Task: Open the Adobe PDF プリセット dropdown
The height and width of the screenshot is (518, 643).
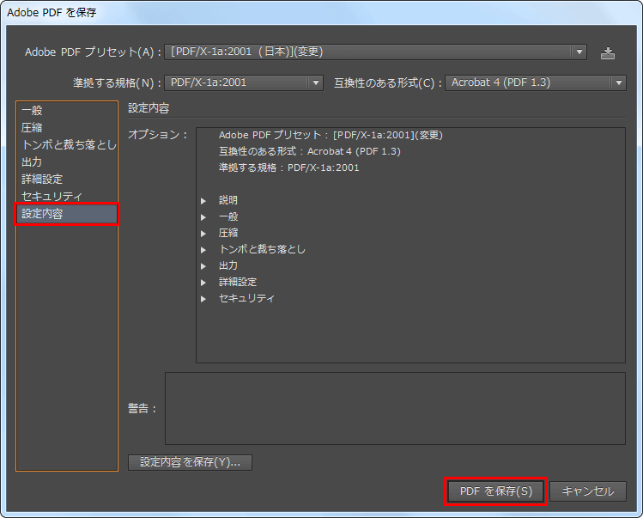Action: point(375,52)
